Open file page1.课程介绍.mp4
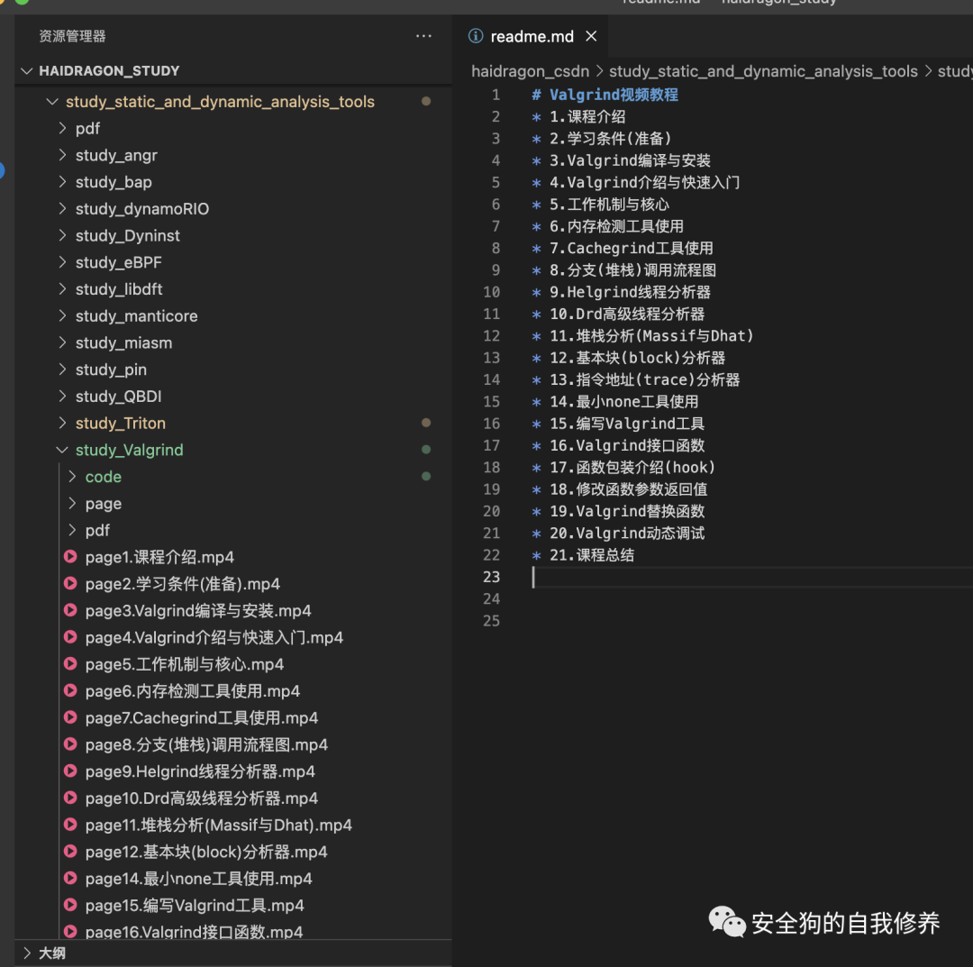Viewport: 973px width, 967px height. (x=159, y=557)
